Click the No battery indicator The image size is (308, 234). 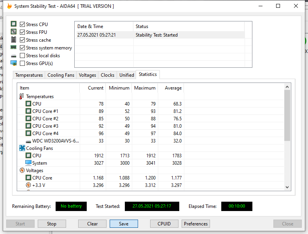71,206
